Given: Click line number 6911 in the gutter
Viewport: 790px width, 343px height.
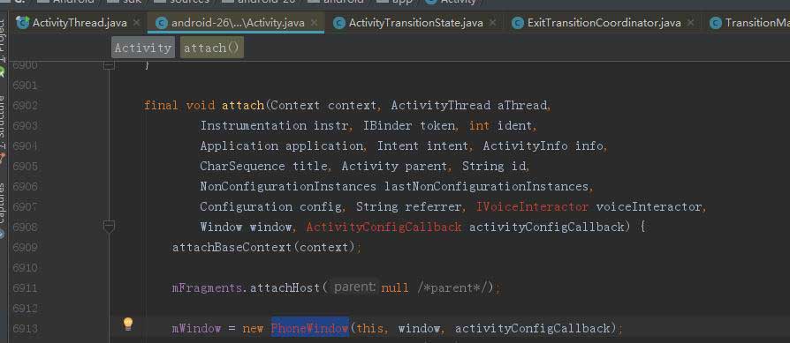Looking at the screenshot, I should coord(25,288).
